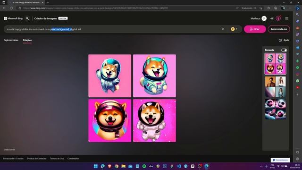Click the boost coin icon showing 7
Screen dimensions: 302x170
click(233, 29)
